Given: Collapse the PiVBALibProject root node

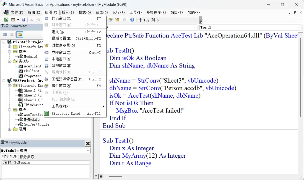Looking at the screenshot, I should click(4, 42).
